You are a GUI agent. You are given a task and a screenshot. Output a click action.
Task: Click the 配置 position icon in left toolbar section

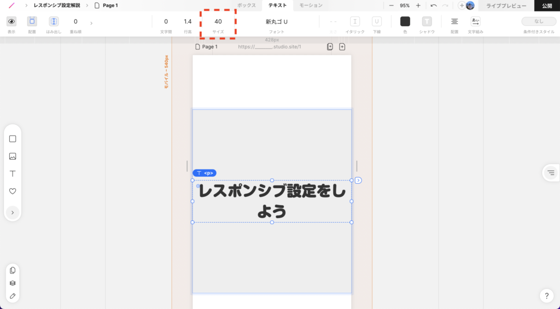pos(32,21)
